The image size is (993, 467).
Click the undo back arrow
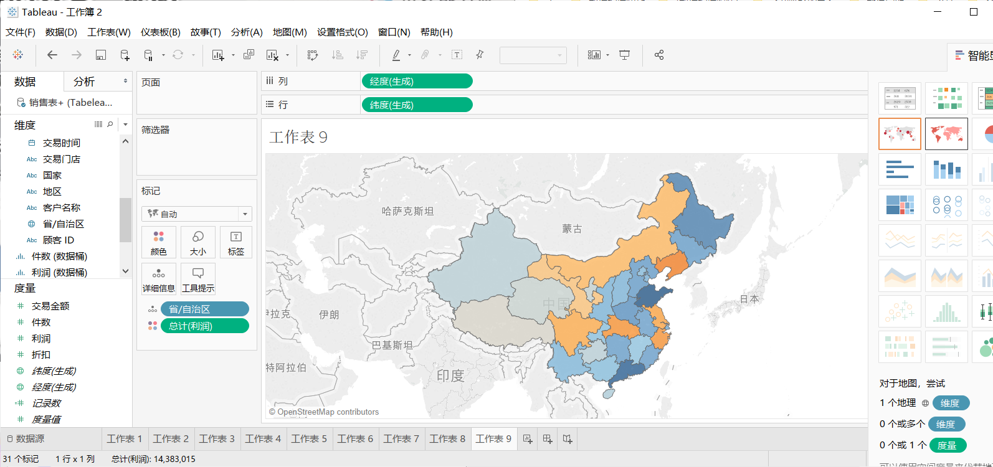click(x=52, y=55)
